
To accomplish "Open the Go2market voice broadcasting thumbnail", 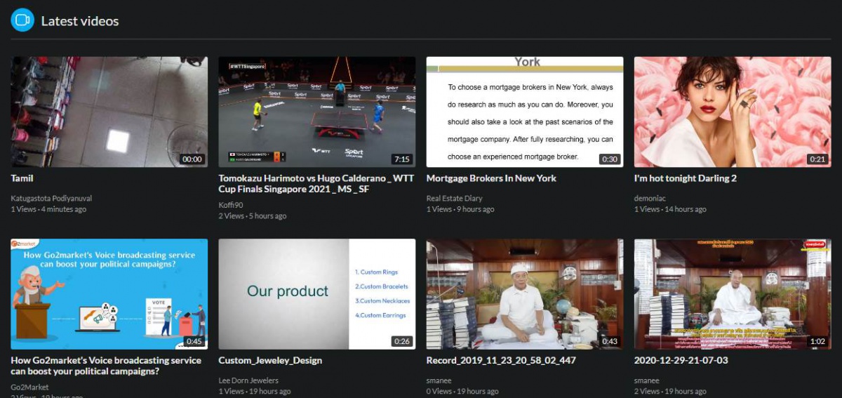I will click(109, 293).
